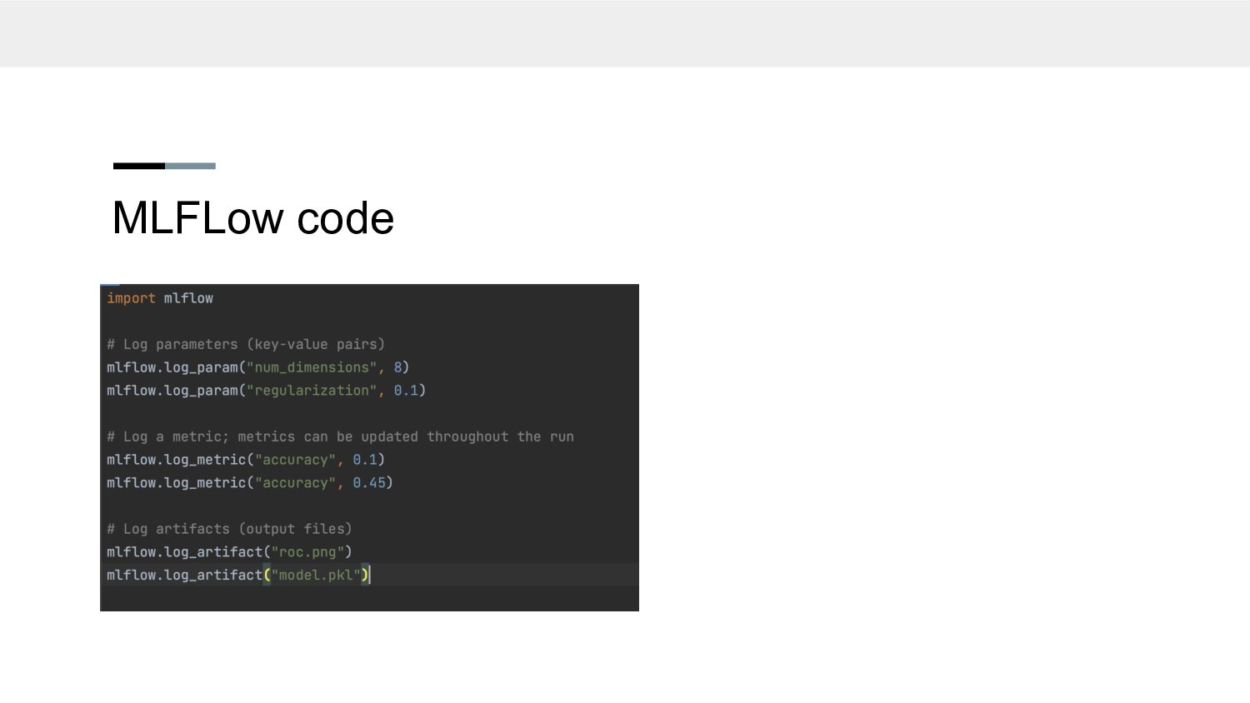Click the '# Log artifacts (output files)' comment
The height and width of the screenshot is (703, 1250).
pos(229,529)
